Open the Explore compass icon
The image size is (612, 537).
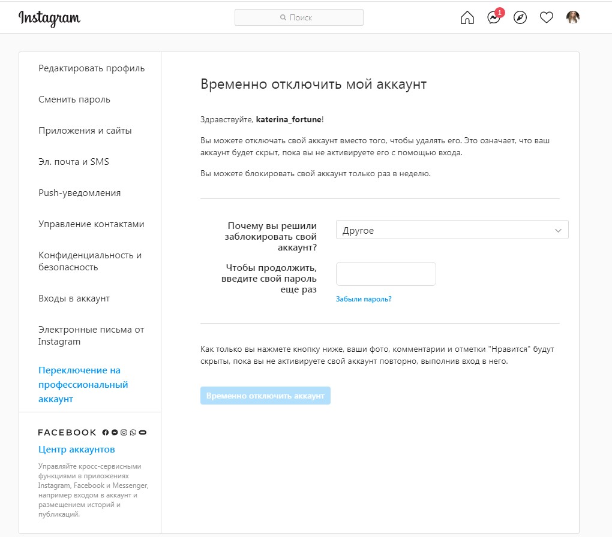520,17
